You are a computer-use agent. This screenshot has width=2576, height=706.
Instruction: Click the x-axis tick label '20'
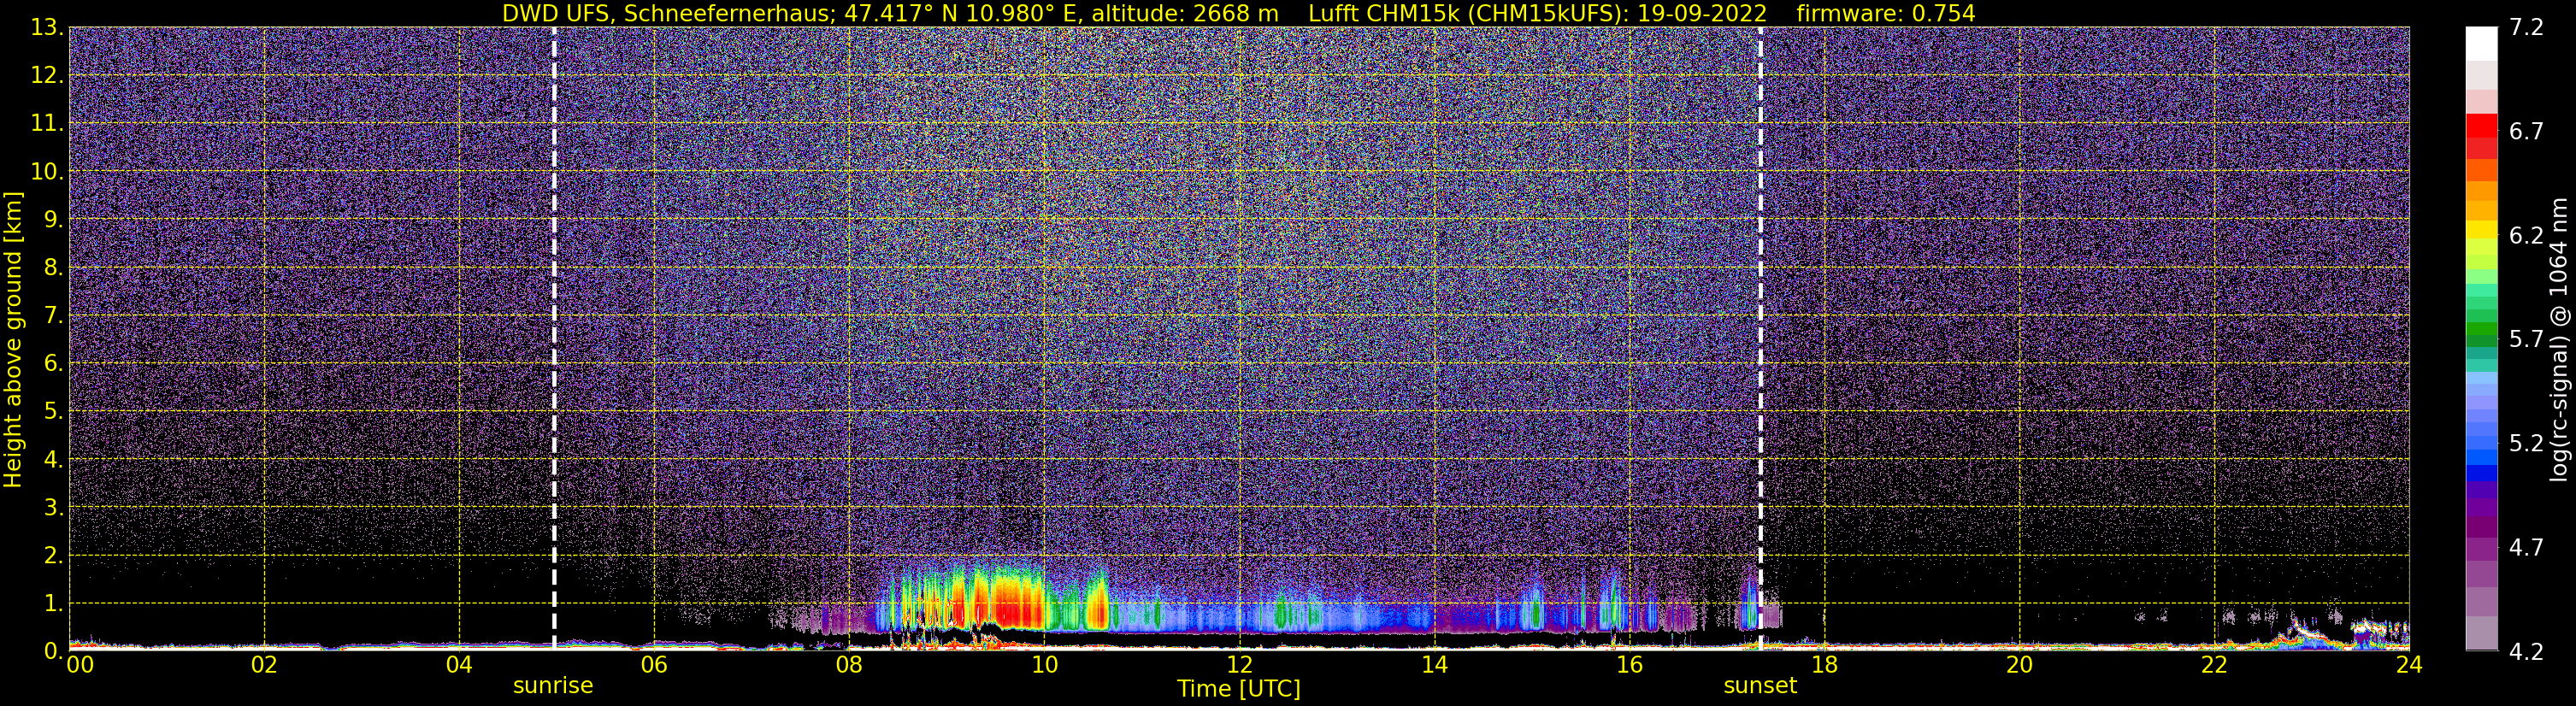coord(2019,665)
